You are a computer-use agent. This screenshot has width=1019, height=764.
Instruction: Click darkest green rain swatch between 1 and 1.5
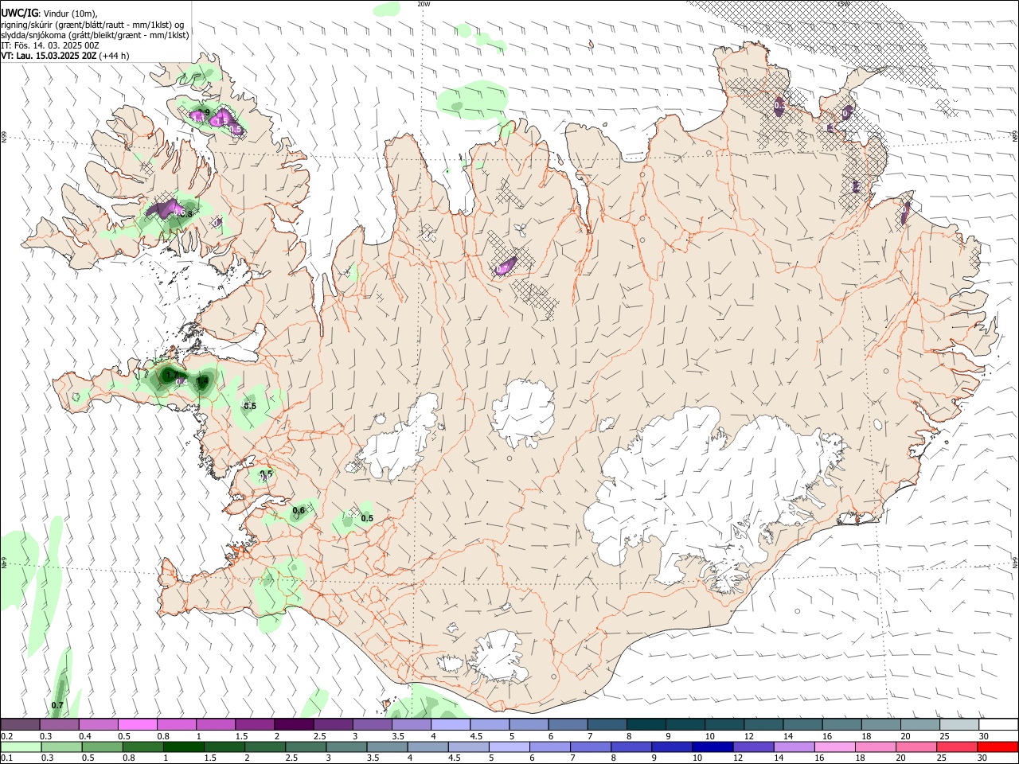pyautogui.click(x=183, y=747)
